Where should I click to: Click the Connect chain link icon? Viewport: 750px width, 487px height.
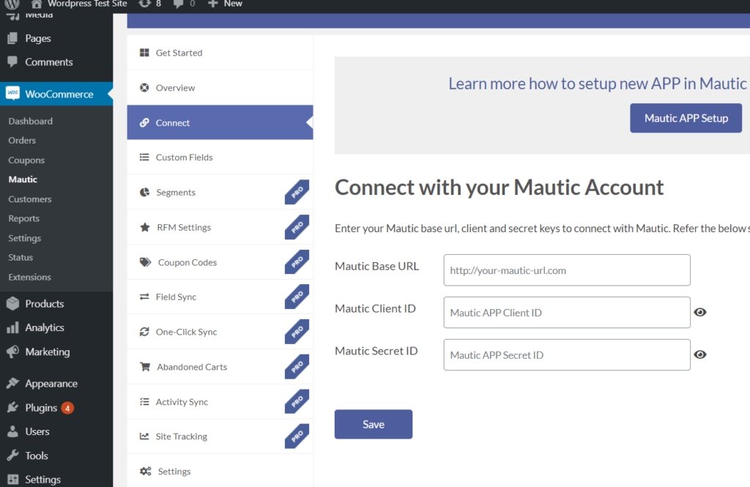point(144,122)
